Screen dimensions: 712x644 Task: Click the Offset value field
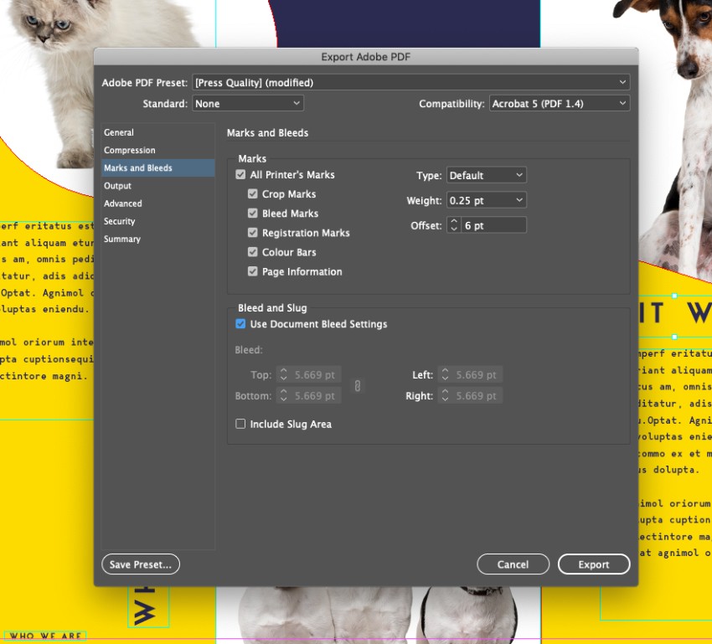[493, 225]
